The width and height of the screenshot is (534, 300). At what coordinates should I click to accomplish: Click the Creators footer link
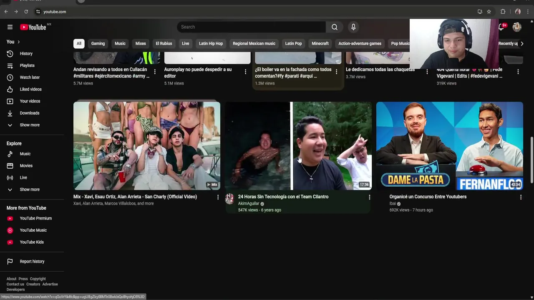tap(33, 284)
